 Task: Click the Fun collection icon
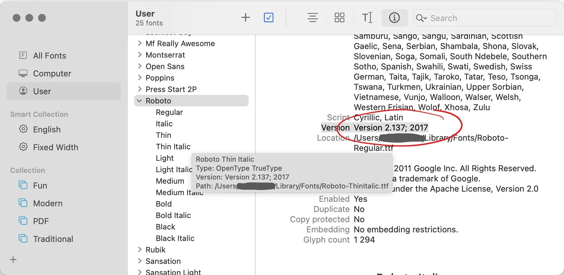coord(23,185)
